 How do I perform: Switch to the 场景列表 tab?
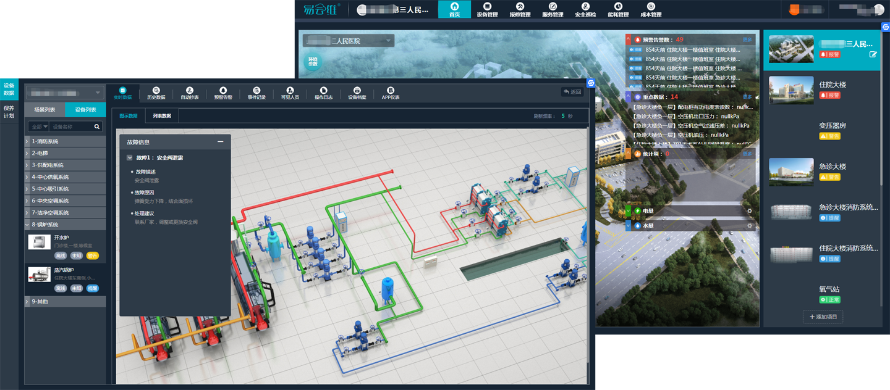tap(44, 110)
